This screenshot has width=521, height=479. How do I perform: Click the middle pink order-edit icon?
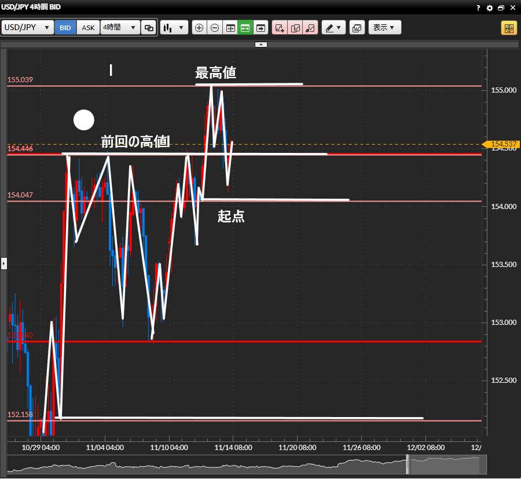point(295,28)
